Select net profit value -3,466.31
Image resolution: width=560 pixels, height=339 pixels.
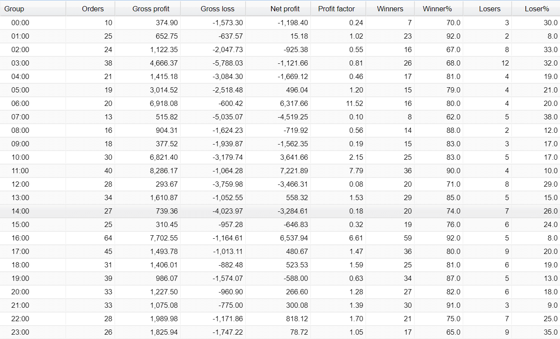(293, 184)
